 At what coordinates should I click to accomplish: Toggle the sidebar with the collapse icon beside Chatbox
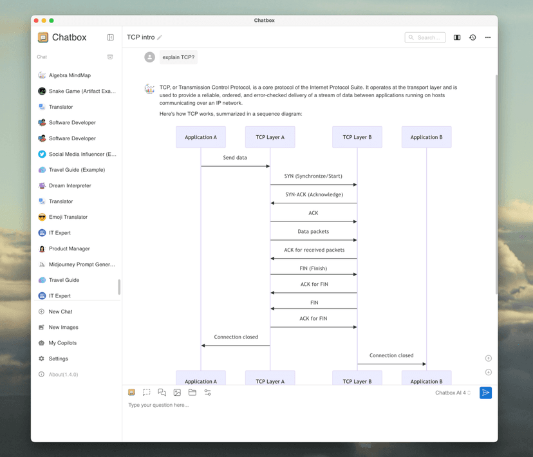tap(110, 37)
